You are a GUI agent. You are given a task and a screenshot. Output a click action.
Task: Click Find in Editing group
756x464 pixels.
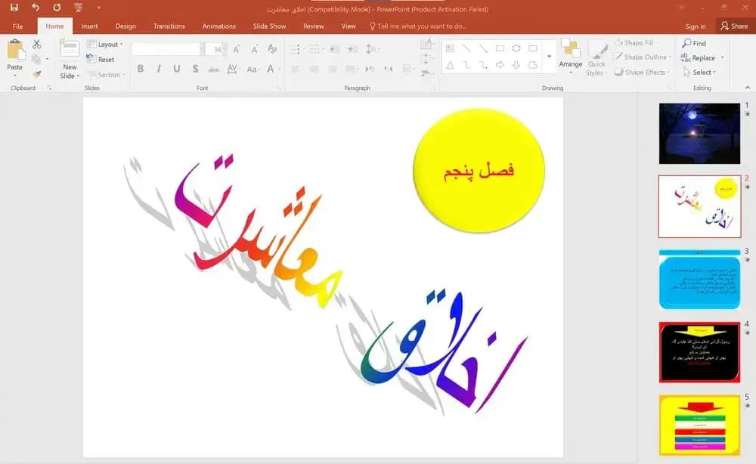(694, 43)
